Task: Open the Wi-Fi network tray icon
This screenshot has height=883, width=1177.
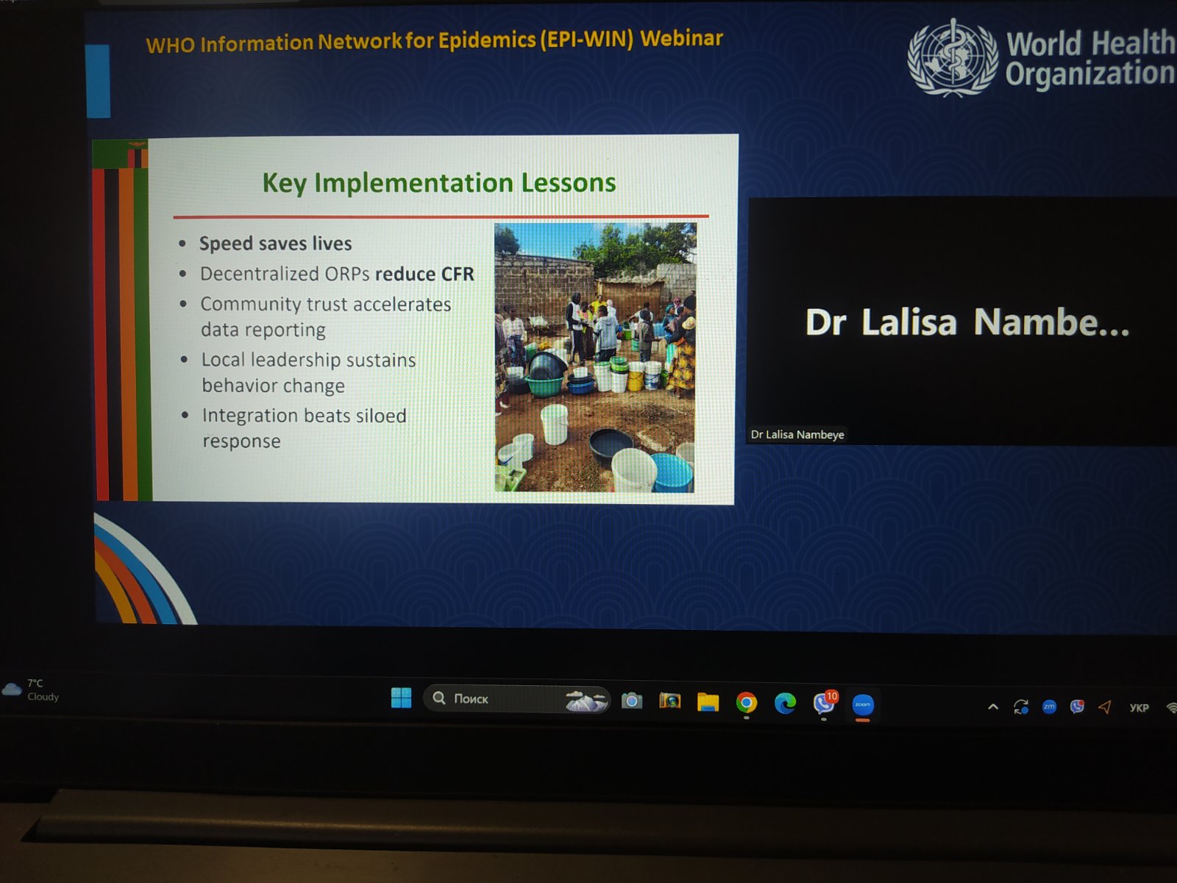Action: 1170,708
